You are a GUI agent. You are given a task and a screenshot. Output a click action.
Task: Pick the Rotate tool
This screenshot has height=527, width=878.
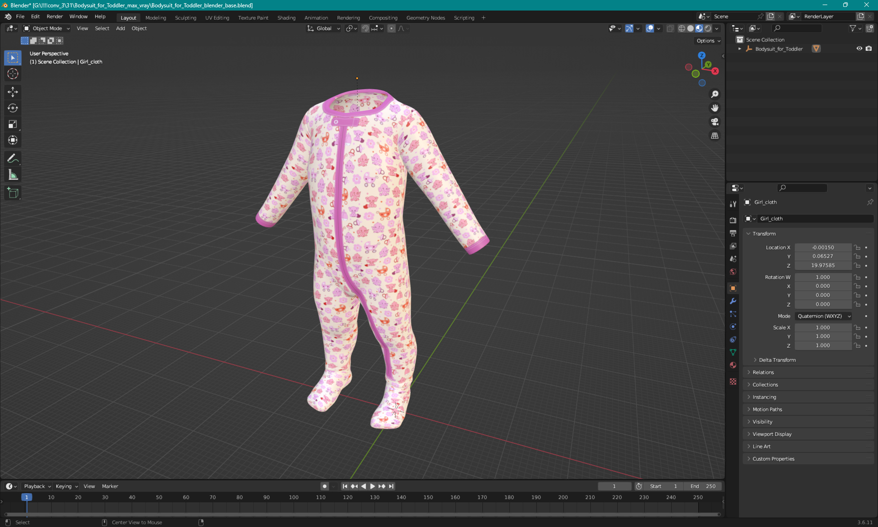[x=13, y=108]
